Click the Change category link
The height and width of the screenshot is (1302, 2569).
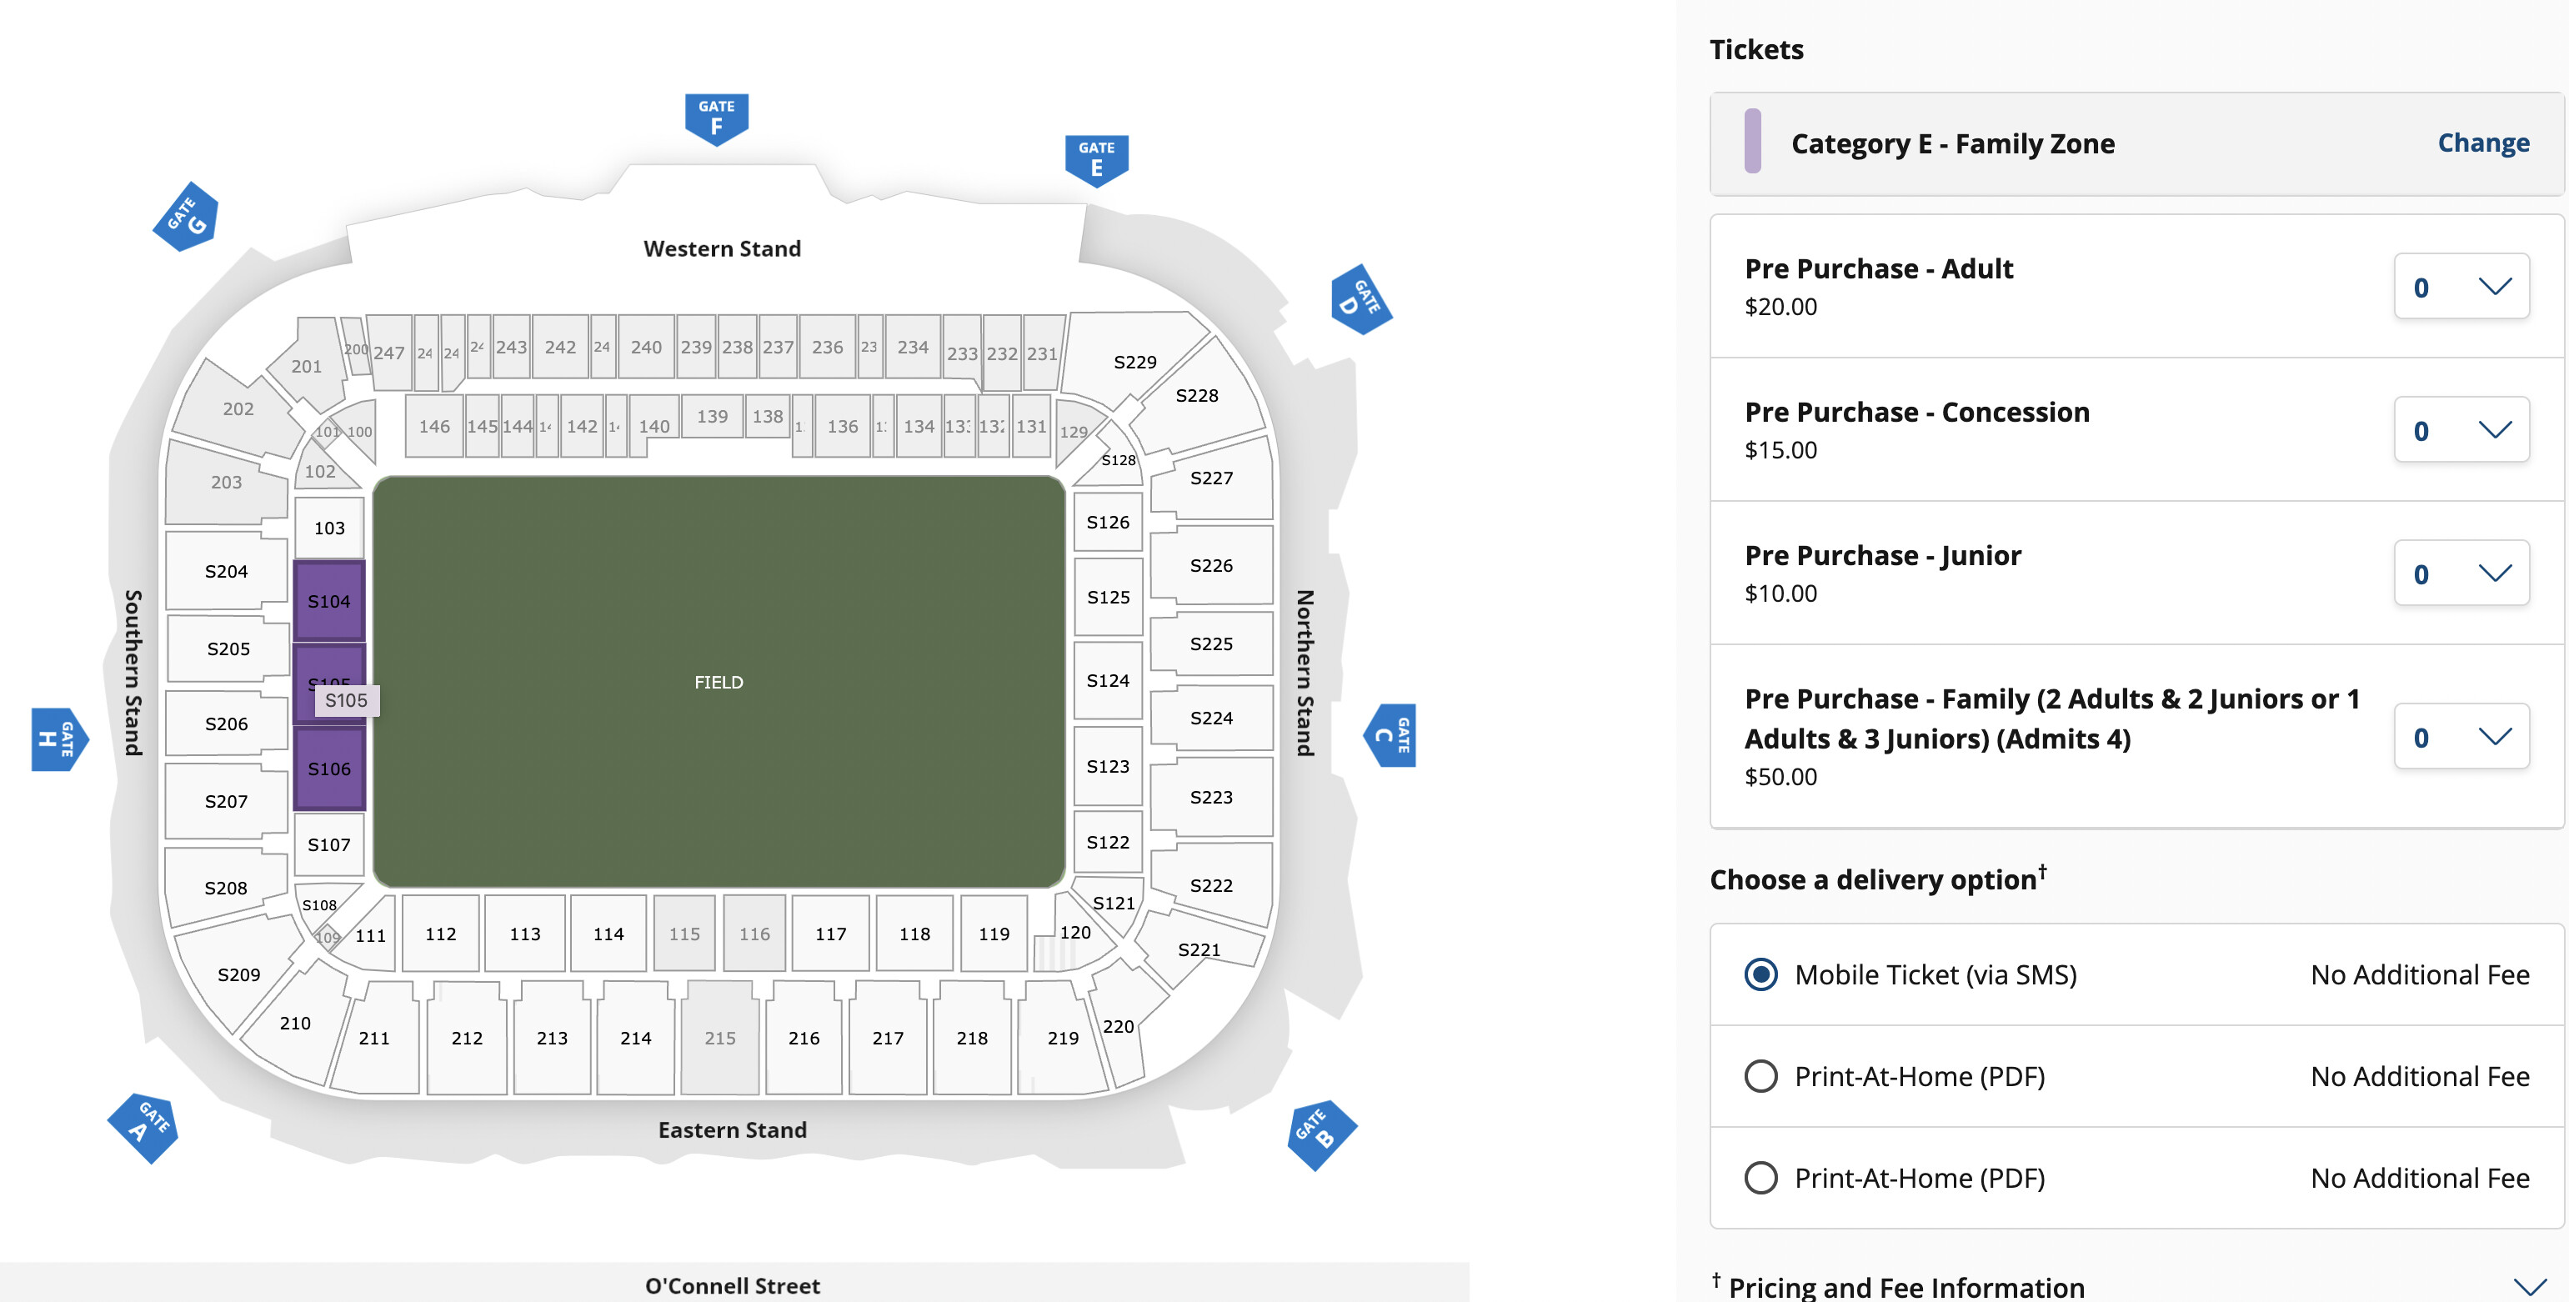click(x=2483, y=143)
